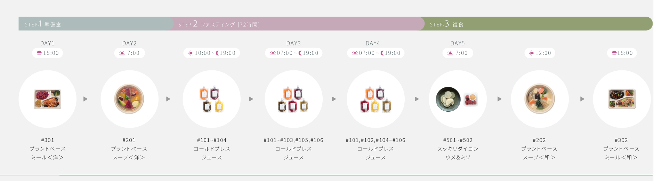Open the STEP 3 復食 banner

point(536,24)
